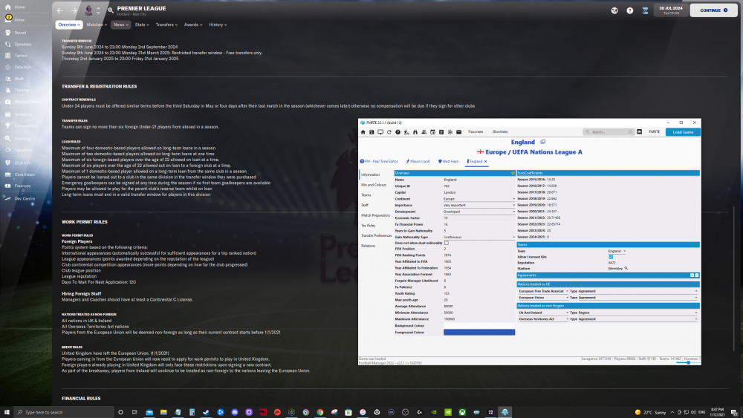The height and width of the screenshot is (418, 743).
Task: Close the England tab in FMRTE
Action: coord(486,161)
